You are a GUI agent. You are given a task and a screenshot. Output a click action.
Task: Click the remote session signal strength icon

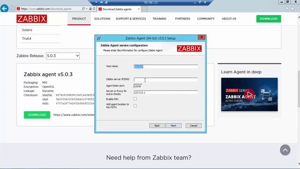[x=106, y=2]
